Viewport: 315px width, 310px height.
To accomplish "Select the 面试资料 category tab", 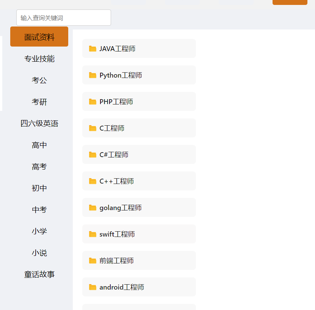I will [x=39, y=37].
